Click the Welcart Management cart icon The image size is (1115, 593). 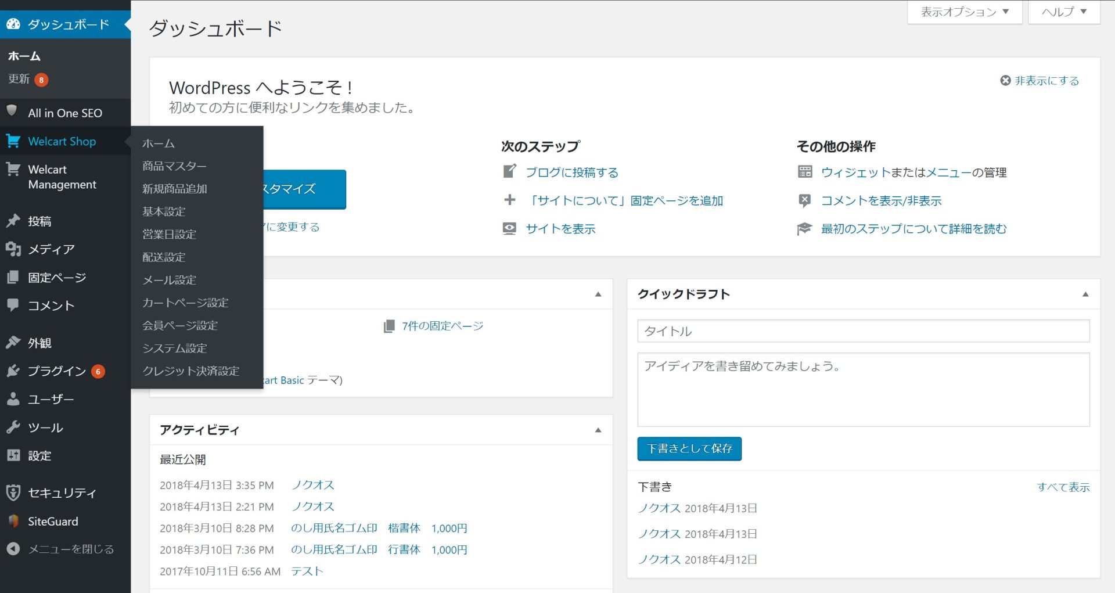click(x=13, y=170)
